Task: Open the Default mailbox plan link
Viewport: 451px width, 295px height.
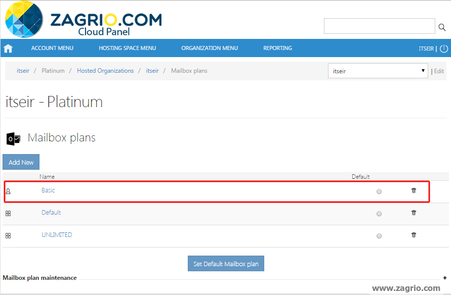Action: coord(51,212)
